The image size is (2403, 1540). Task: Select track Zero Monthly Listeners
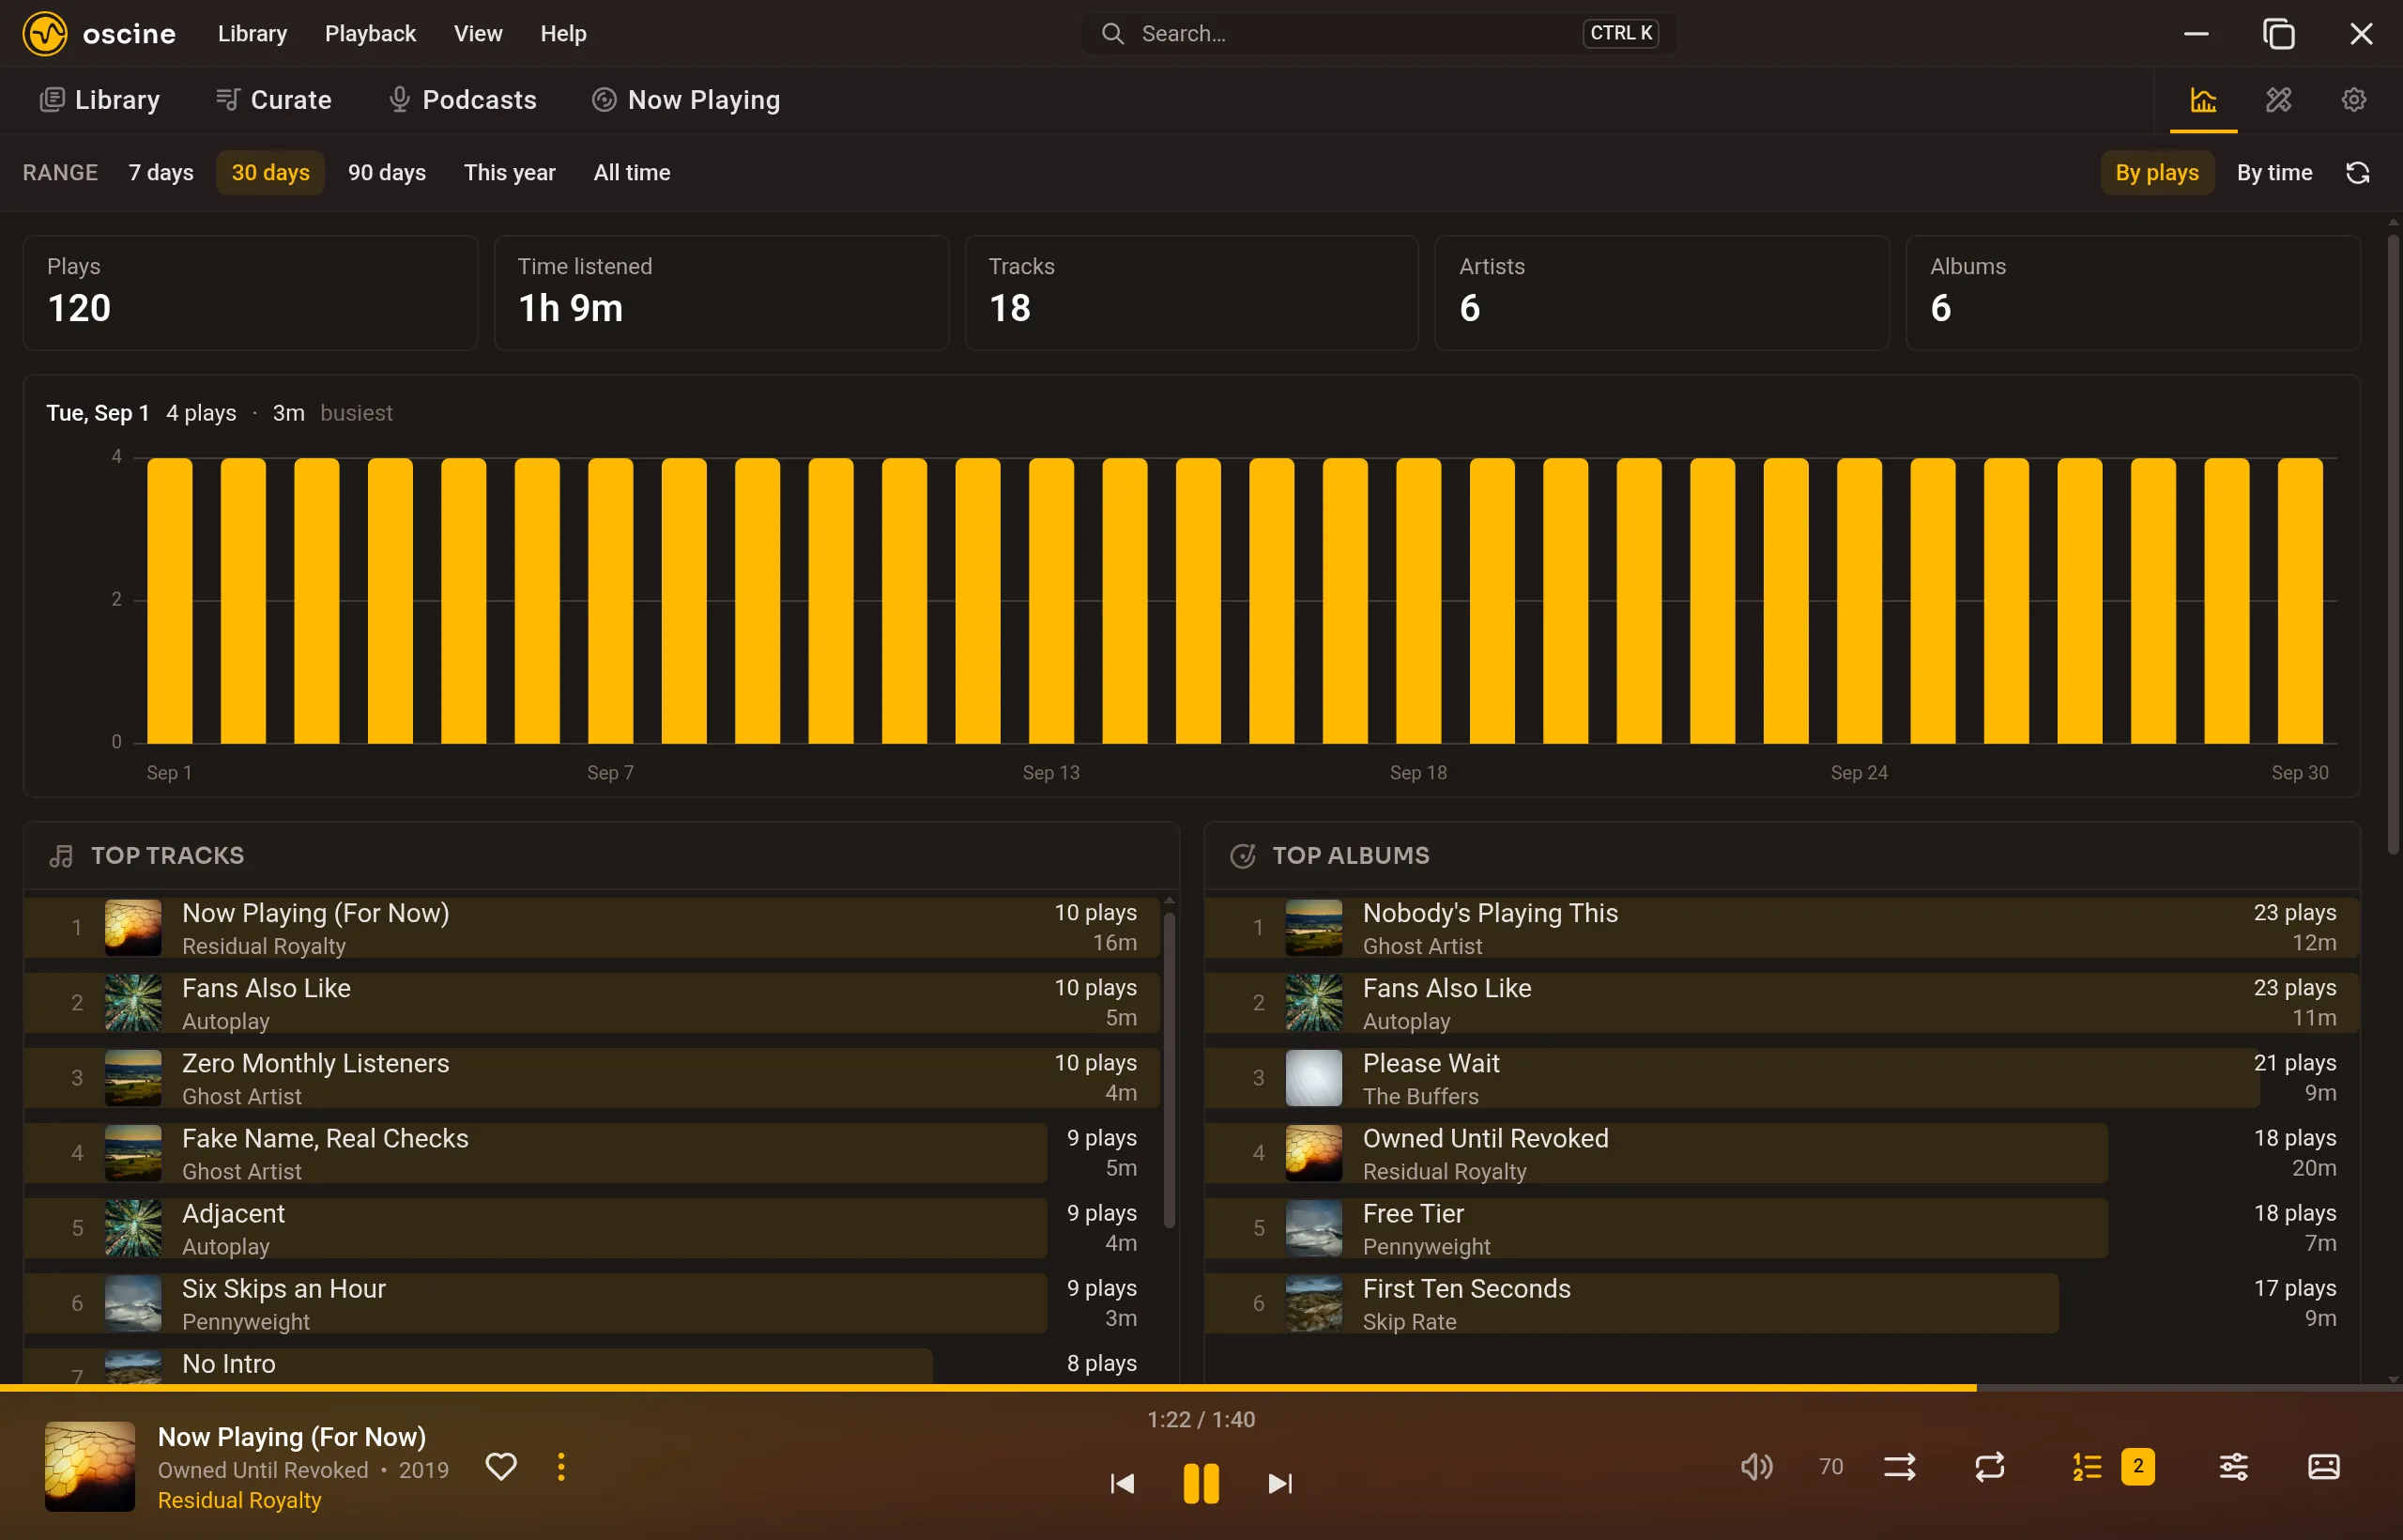(591, 1078)
